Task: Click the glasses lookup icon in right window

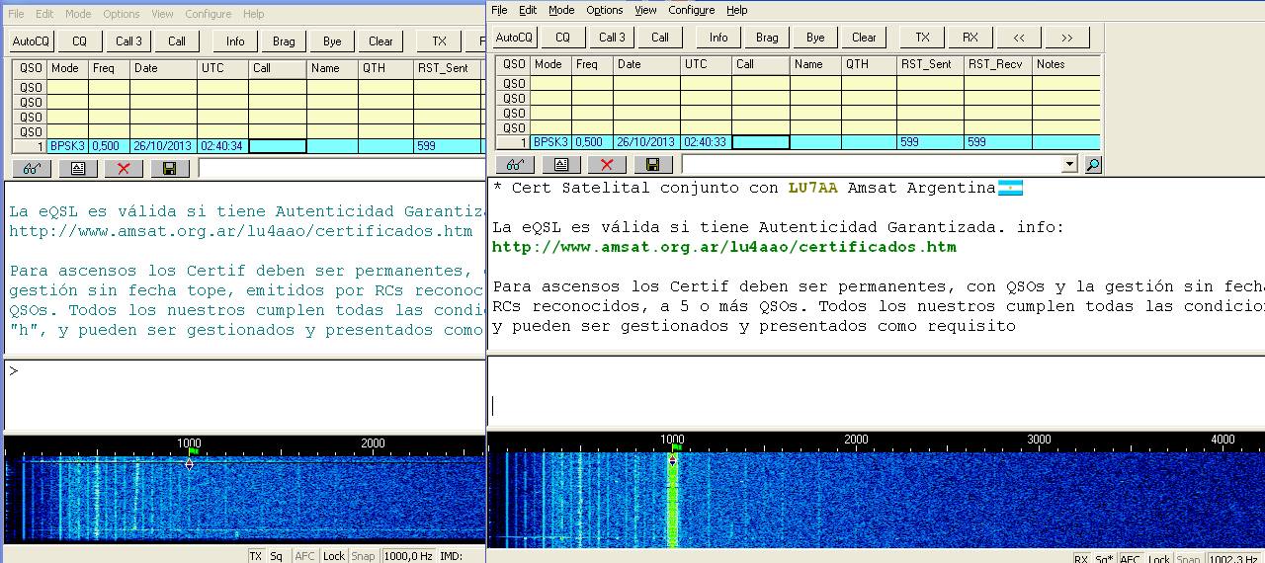Action: (x=514, y=165)
